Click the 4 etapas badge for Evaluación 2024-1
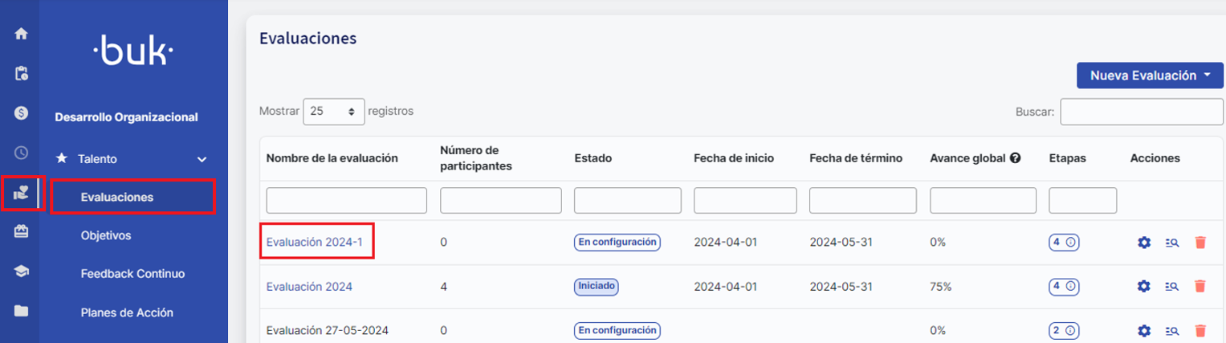Viewport: 1226px width, 343px height. 1064,242
